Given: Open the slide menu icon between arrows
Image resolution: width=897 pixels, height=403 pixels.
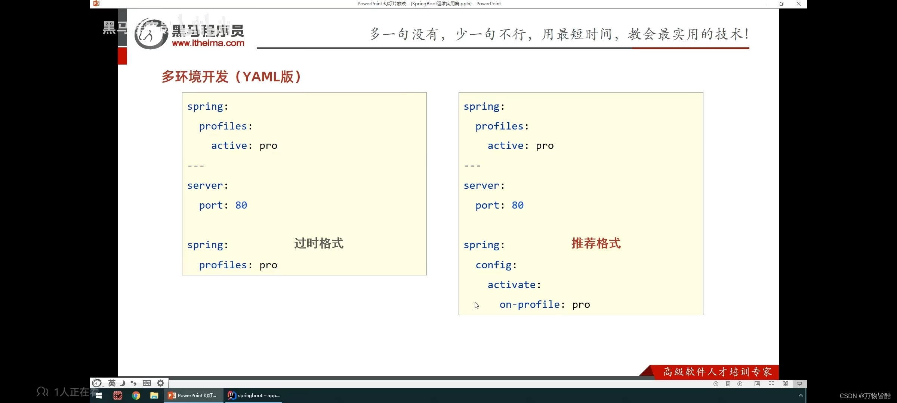Looking at the screenshot, I should tap(728, 384).
